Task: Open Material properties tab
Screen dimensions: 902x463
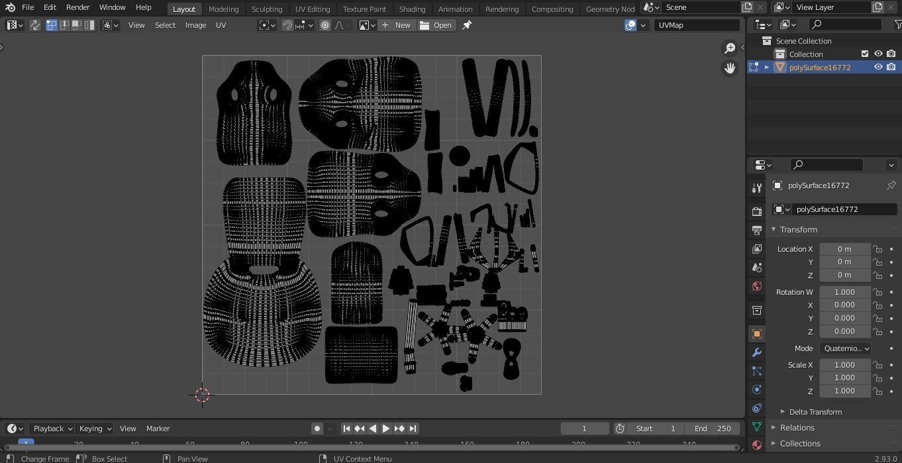Action: 757,445
